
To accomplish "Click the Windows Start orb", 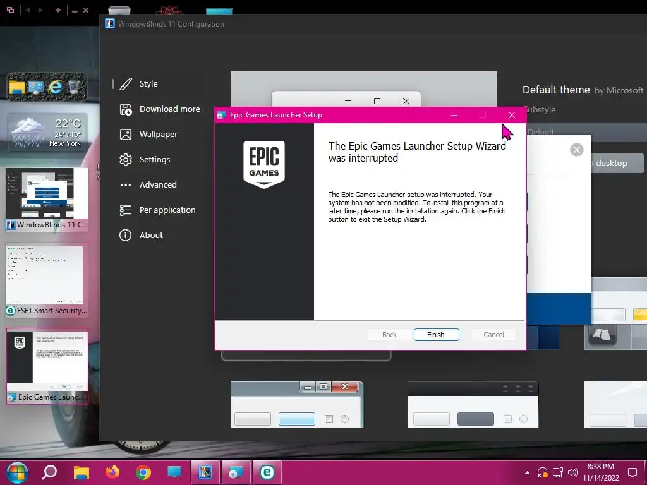I will coord(17,472).
